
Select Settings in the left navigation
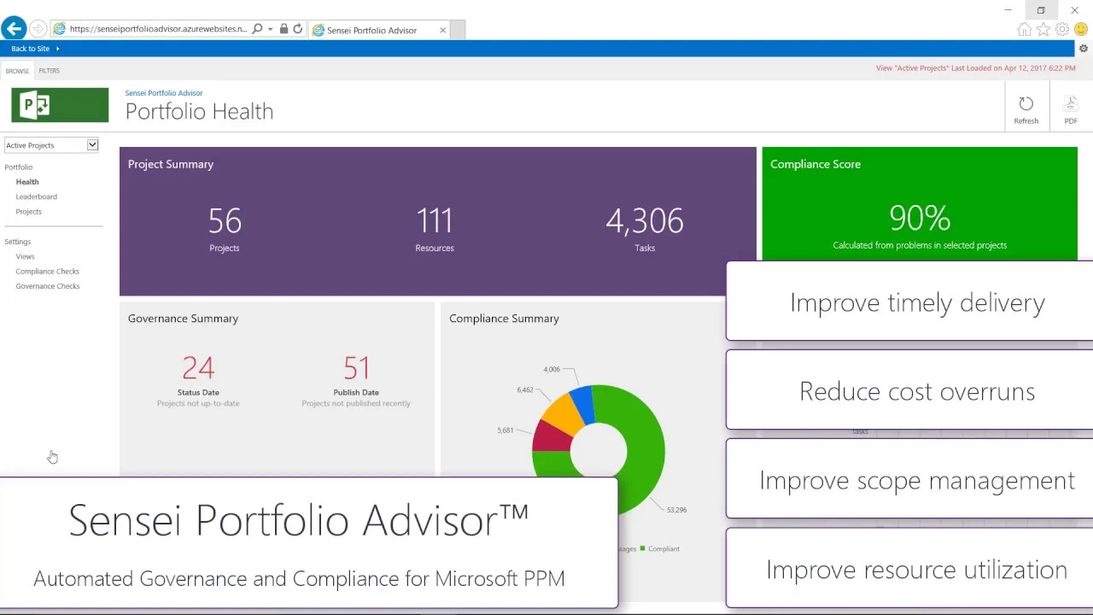[x=17, y=242]
